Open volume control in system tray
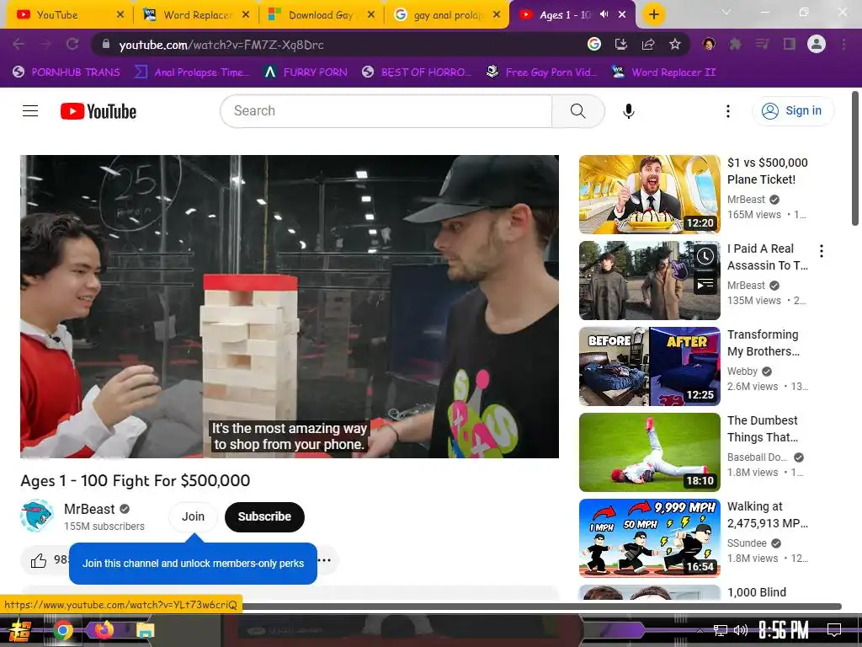The width and height of the screenshot is (862, 647). [741, 630]
